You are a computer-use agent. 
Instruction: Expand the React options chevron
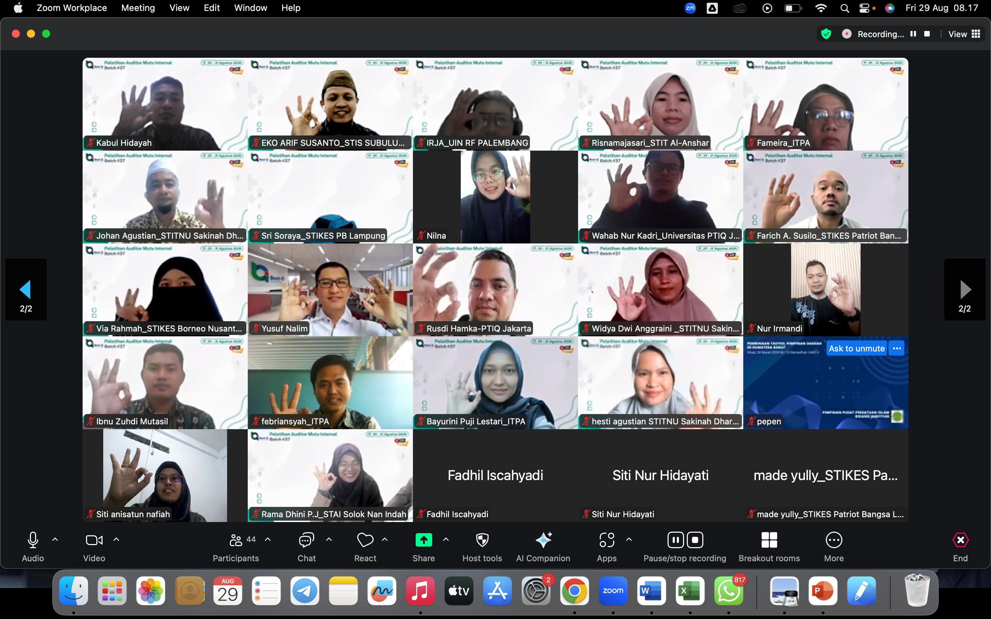pos(384,540)
